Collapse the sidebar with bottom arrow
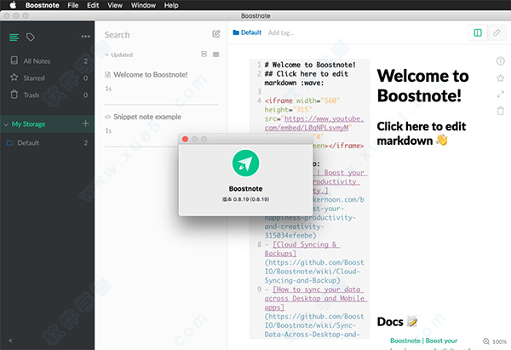The width and height of the screenshot is (511, 350). coord(10,341)
